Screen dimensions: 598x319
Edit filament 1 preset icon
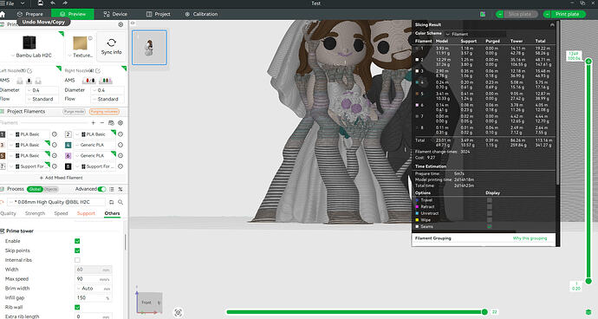click(55, 134)
